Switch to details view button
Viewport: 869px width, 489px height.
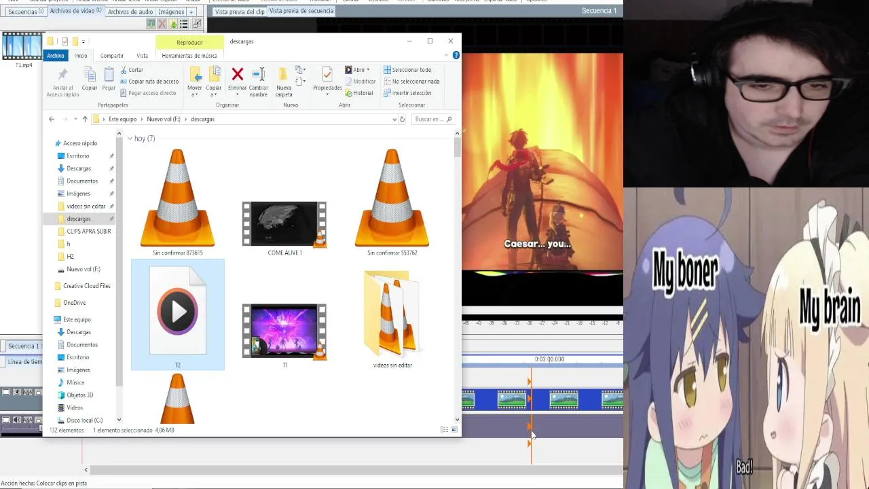point(444,430)
